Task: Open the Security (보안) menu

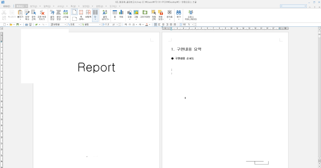Action: coord(86,6)
